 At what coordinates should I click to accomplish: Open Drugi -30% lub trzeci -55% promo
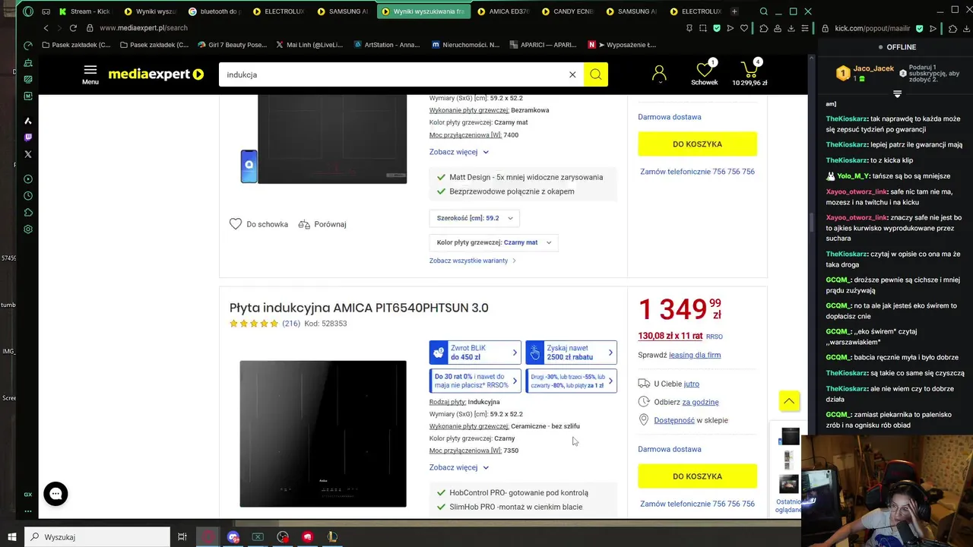click(571, 381)
